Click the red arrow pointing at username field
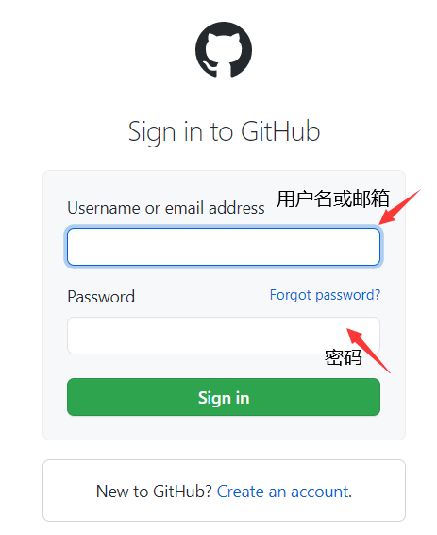 pyautogui.click(x=400, y=207)
